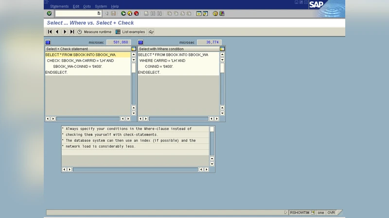389x218 pixels.
Task: Click the Measure runtime button
Action: 94,32
